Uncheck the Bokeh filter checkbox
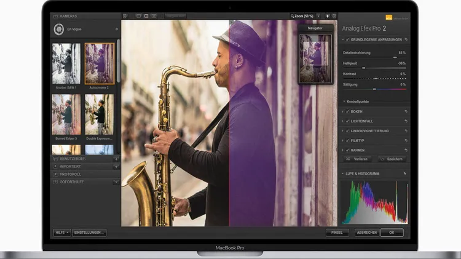The height and width of the screenshot is (259, 461). coord(347,111)
